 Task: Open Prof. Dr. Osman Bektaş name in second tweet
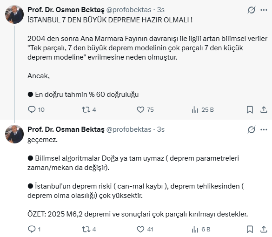pos(66,129)
